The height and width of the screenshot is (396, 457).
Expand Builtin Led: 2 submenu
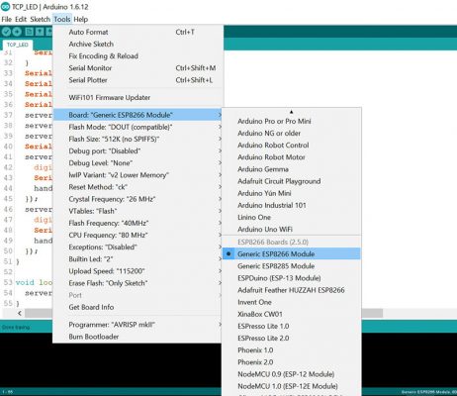137,259
